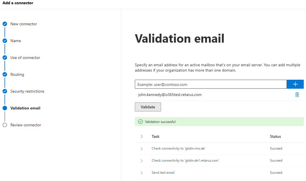Click the Validation successful green check icon

pyautogui.click(x=140, y=121)
